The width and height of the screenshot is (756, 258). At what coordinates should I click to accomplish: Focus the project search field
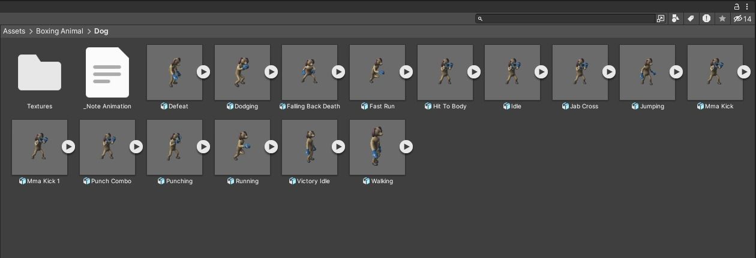pyautogui.click(x=565, y=19)
